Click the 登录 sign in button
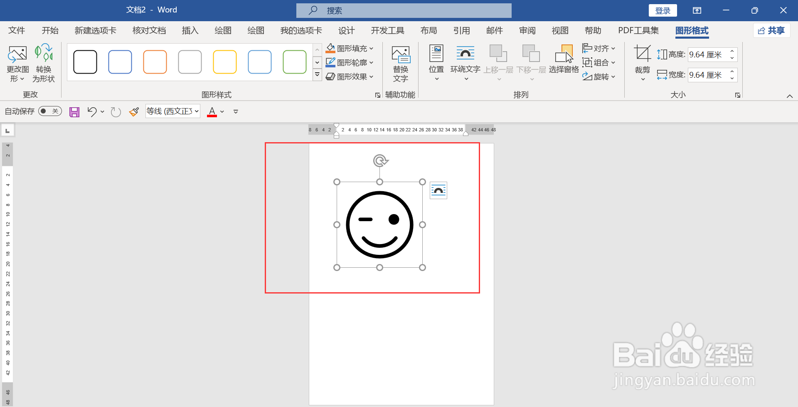Image resolution: width=798 pixels, height=407 pixels. 663,10
